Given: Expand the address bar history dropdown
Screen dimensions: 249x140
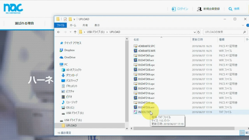Looking at the screenshot, I should [x=195, y=32].
